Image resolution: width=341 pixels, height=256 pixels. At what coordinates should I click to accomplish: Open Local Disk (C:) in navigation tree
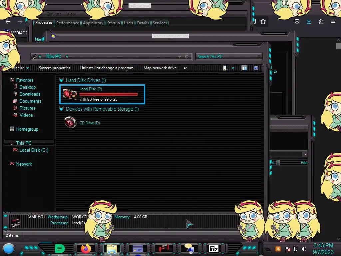coord(34,150)
